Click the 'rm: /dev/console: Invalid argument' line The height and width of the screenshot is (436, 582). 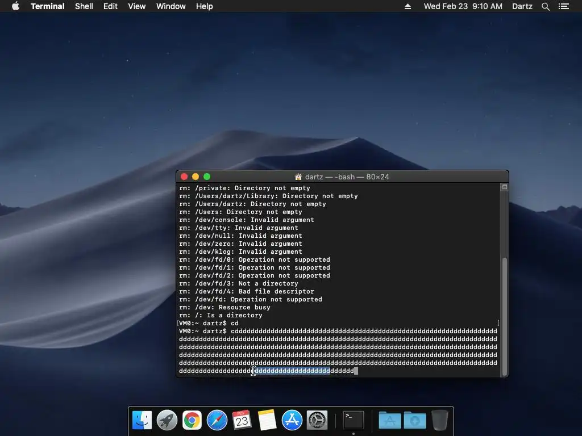tap(247, 220)
